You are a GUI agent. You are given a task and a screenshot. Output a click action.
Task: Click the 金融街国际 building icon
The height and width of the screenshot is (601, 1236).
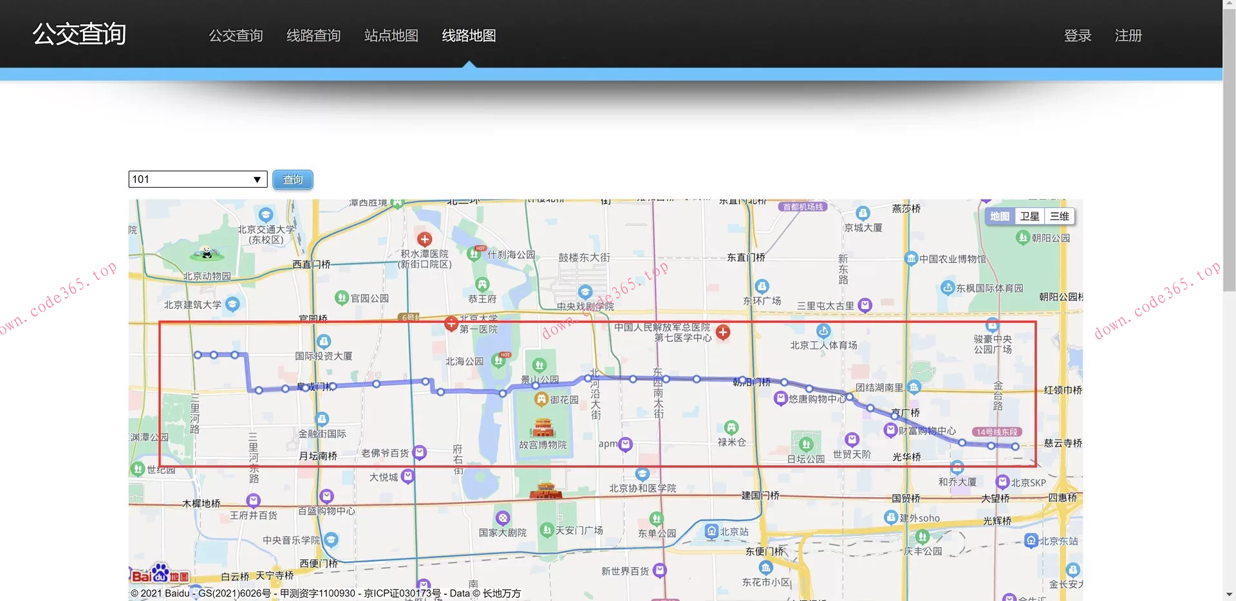tap(322, 419)
